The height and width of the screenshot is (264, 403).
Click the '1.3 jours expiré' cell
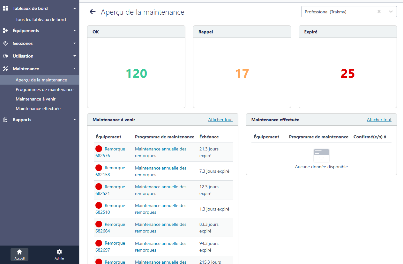click(x=214, y=209)
